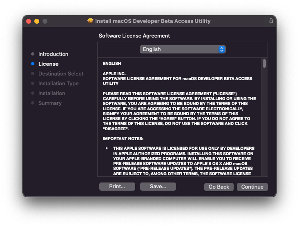This screenshot has height=227, width=299.
Task: Click the Installation Type step
Action: pyautogui.click(x=58, y=83)
